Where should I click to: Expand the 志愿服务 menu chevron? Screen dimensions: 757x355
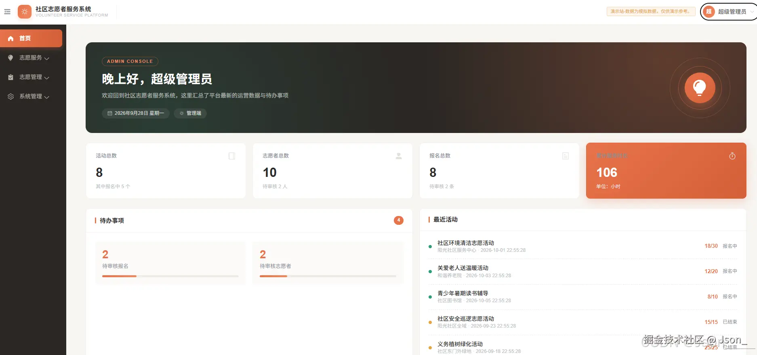click(47, 58)
